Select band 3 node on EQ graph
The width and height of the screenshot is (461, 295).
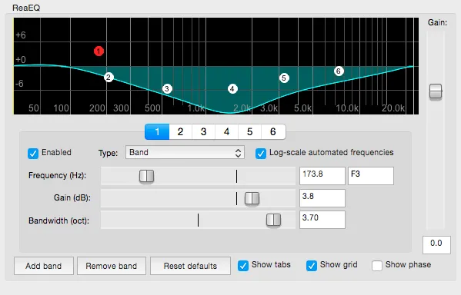pyautogui.click(x=167, y=88)
